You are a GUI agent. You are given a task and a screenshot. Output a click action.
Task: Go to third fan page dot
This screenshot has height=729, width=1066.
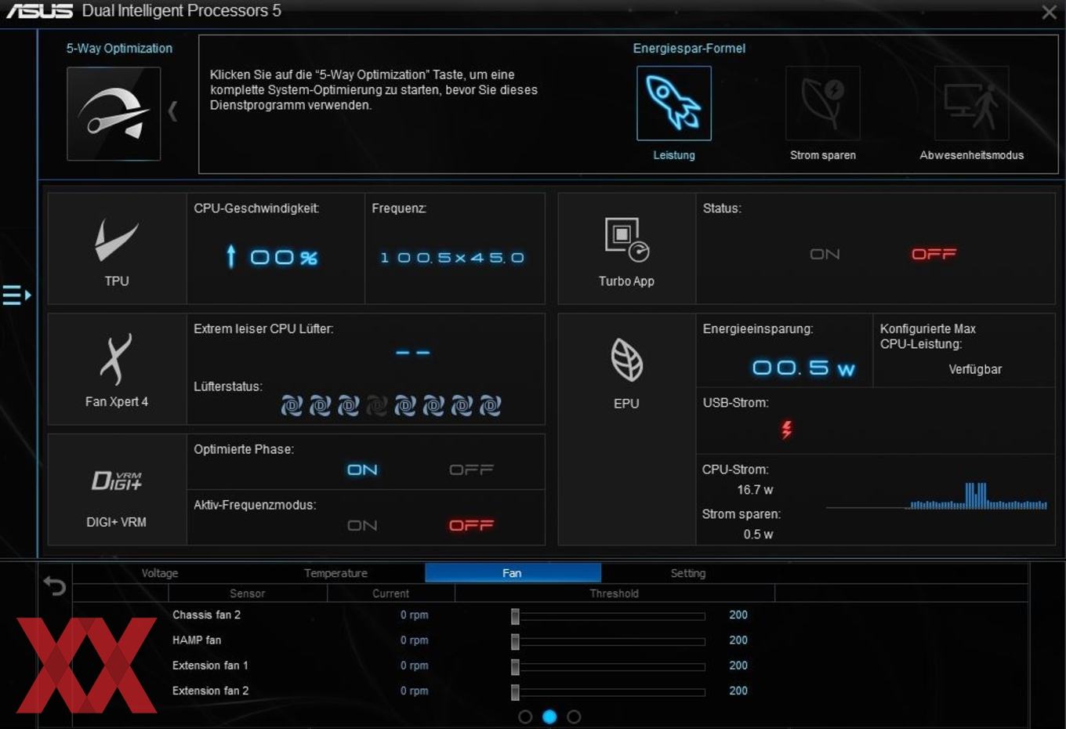(x=574, y=716)
